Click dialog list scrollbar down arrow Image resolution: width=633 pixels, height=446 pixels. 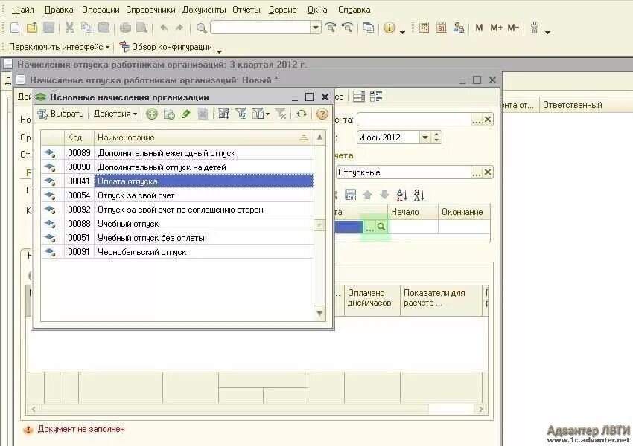tap(319, 314)
